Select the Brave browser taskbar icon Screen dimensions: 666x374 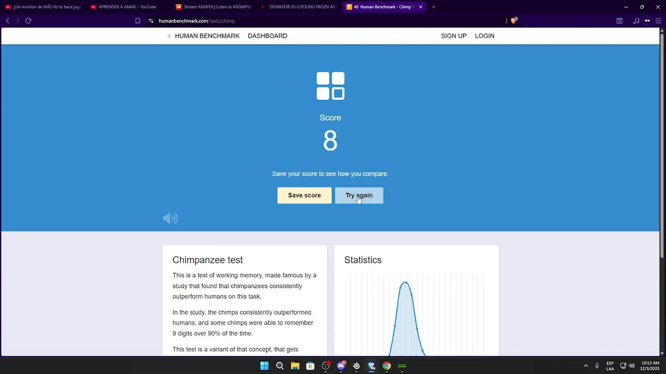pos(372,366)
